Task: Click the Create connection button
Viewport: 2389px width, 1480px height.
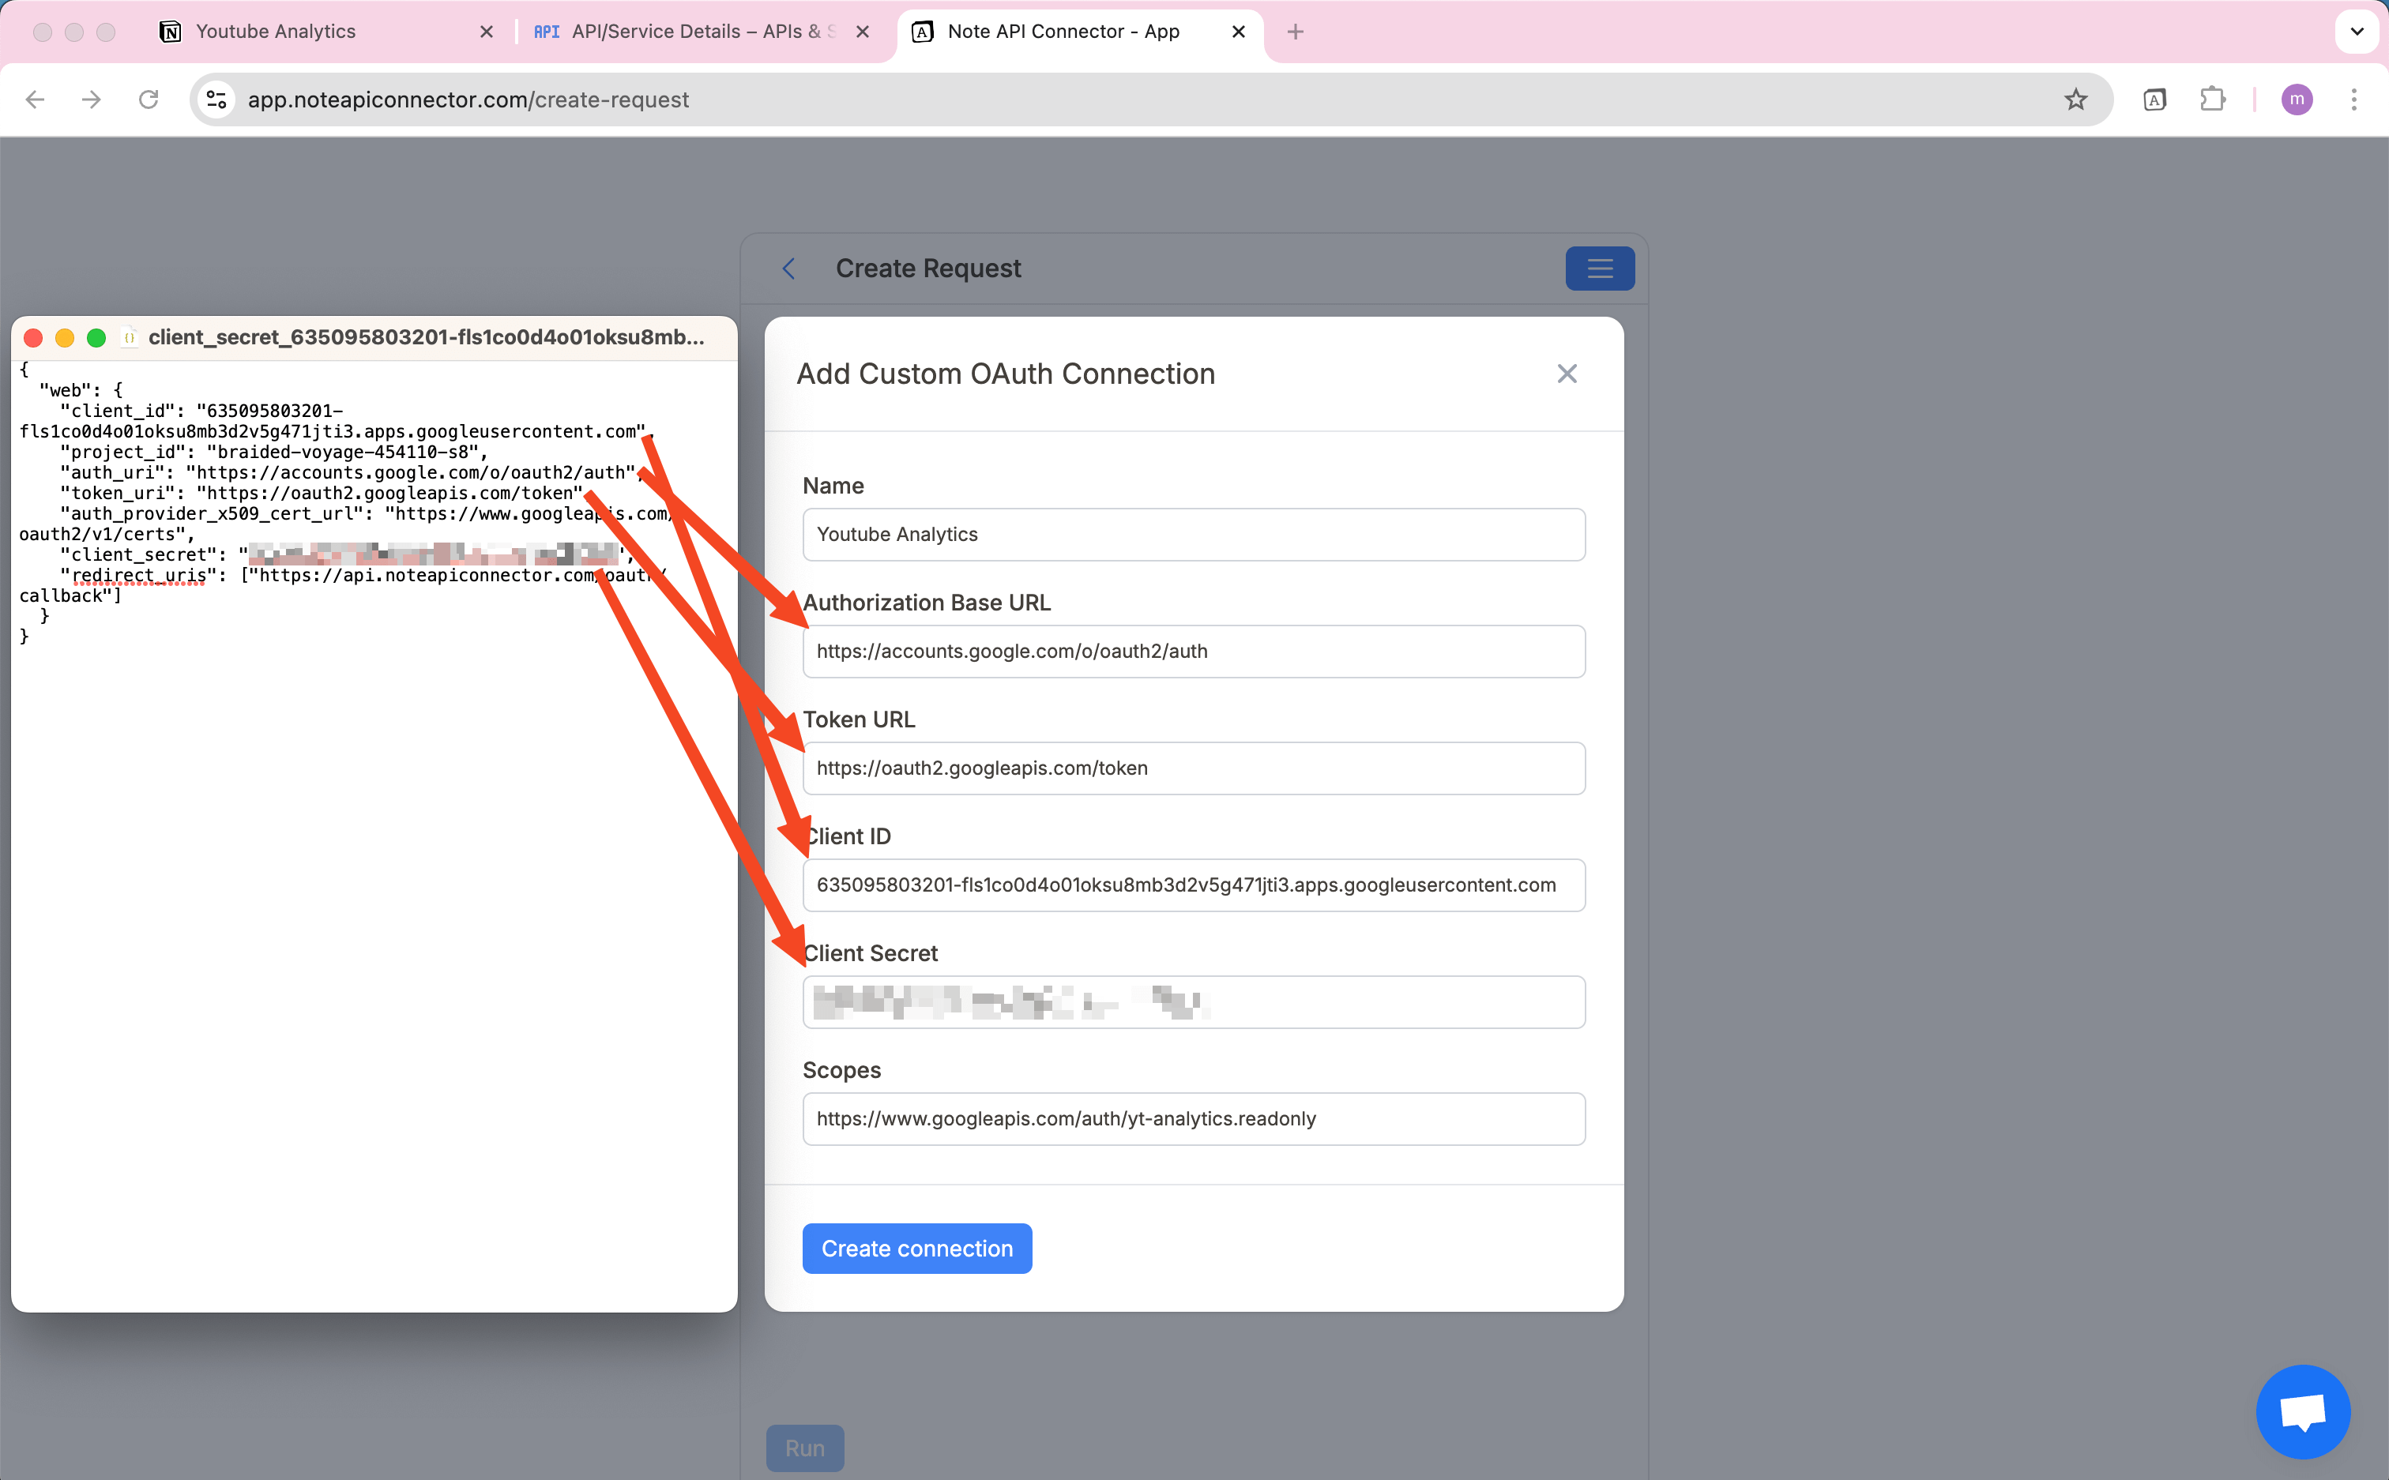Action: pyautogui.click(x=916, y=1248)
